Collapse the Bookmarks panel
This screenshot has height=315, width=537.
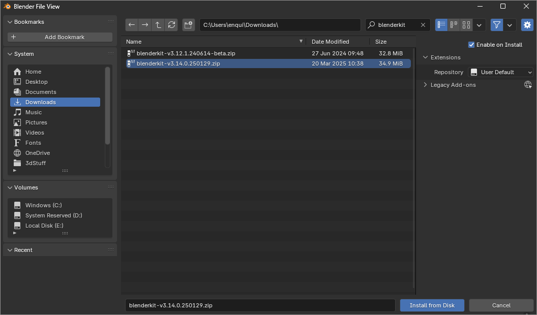9,22
